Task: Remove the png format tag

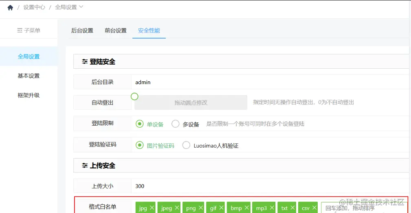Action: tap(201, 207)
